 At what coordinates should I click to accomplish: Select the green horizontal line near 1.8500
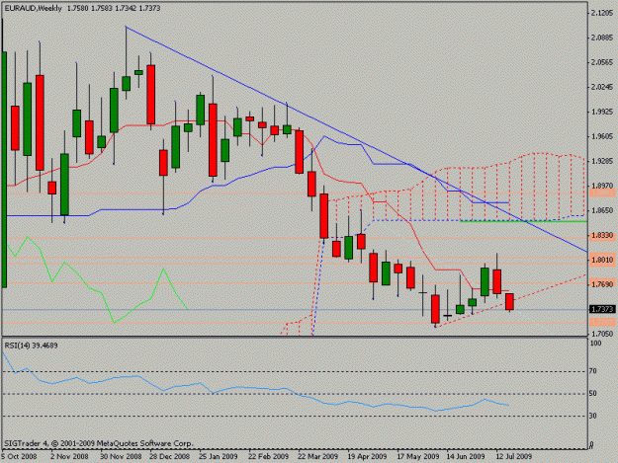(x=523, y=221)
